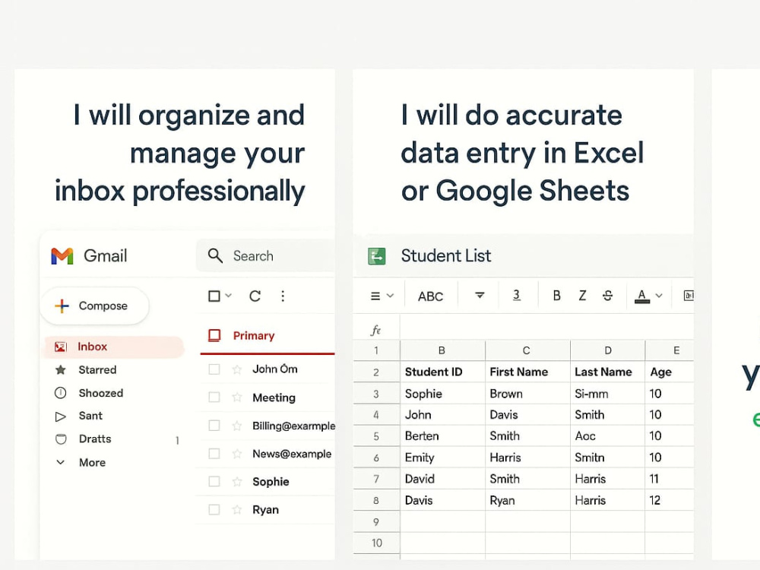Click the partially visible rightmost toolbar icon
760x570 pixels.
coord(689,296)
